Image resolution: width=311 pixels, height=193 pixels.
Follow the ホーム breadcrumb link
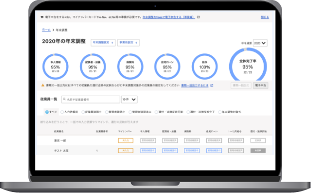pyautogui.click(x=46, y=30)
